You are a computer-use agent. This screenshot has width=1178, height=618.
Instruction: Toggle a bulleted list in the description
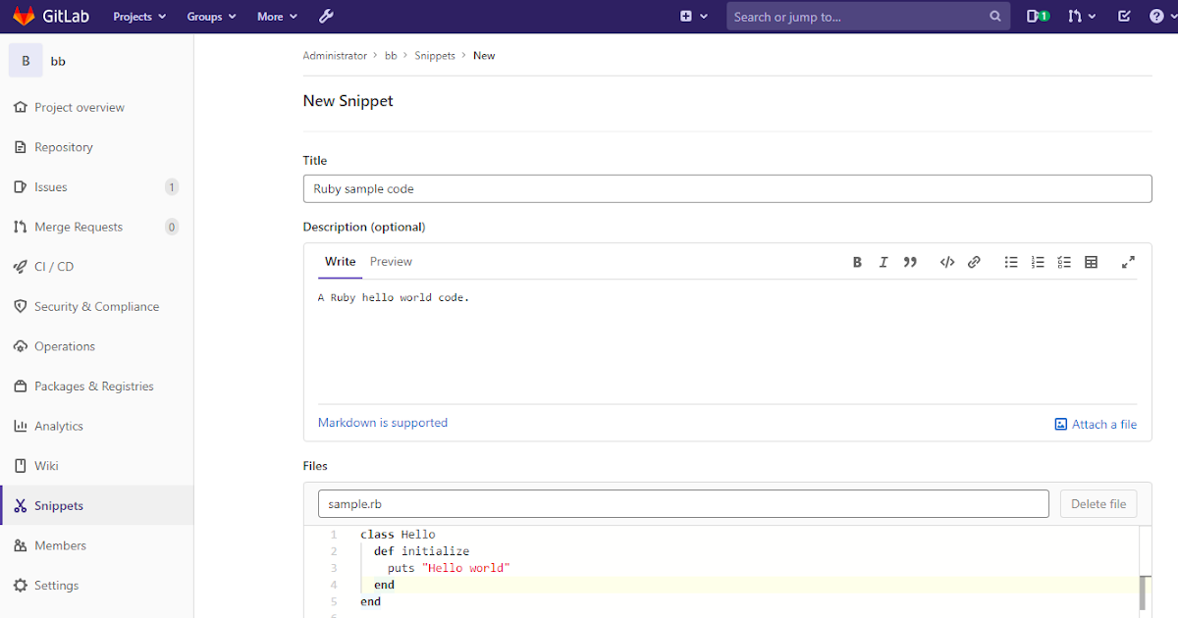[1011, 262]
